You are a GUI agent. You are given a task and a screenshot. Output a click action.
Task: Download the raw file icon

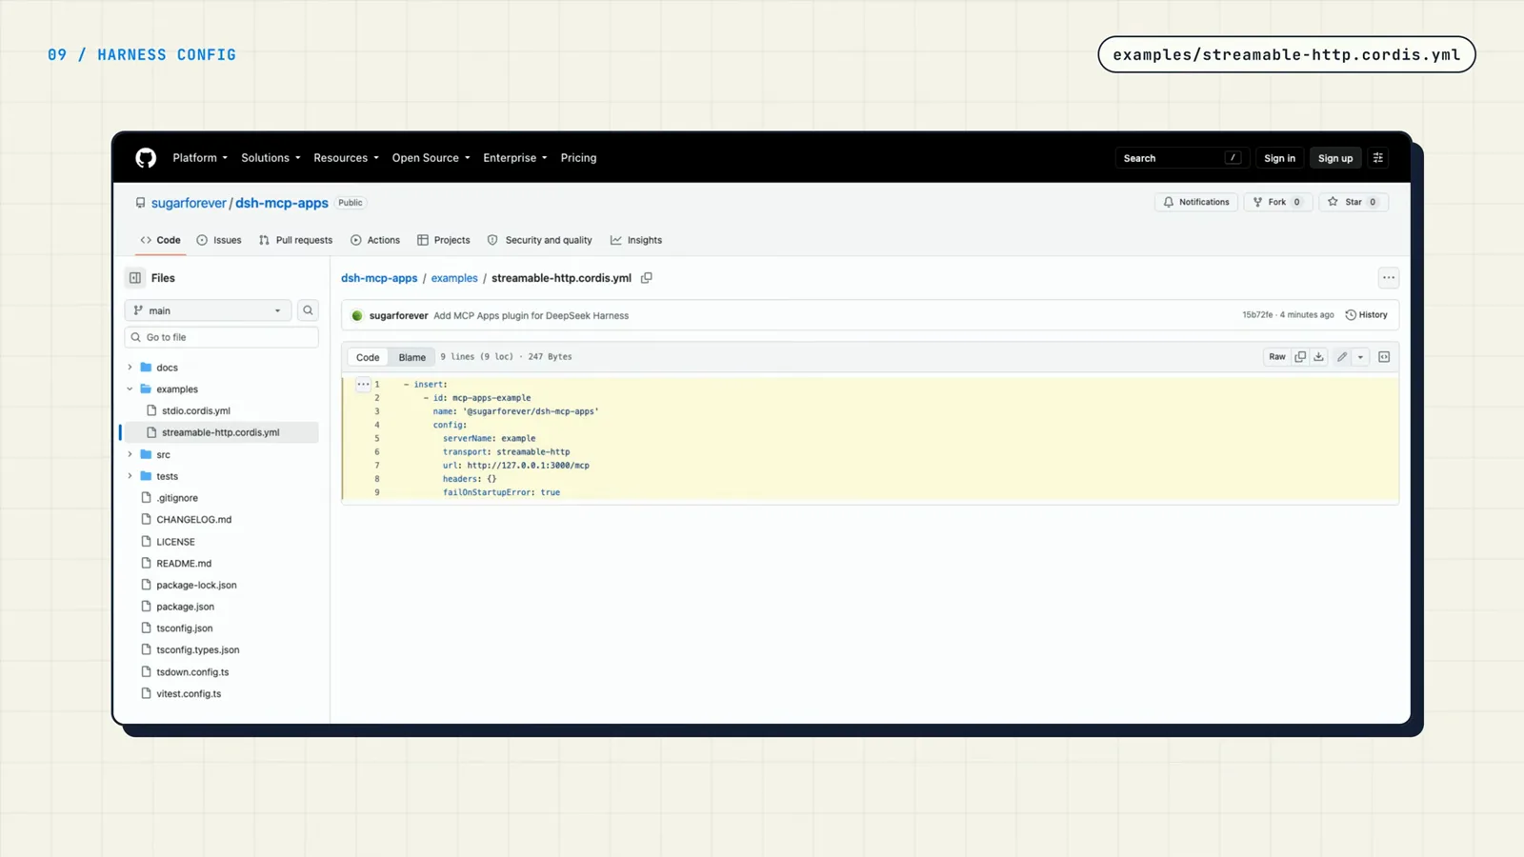1319,357
